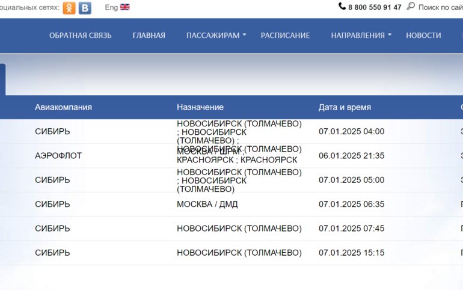The width and height of the screenshot is (463, 290).
Task: Go to ГЛАВНАЯ page
Action: (149, 35)
